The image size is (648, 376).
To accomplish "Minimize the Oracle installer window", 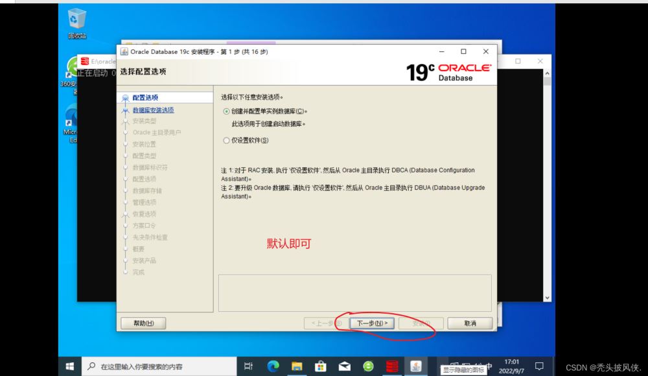I will point(442,52).
